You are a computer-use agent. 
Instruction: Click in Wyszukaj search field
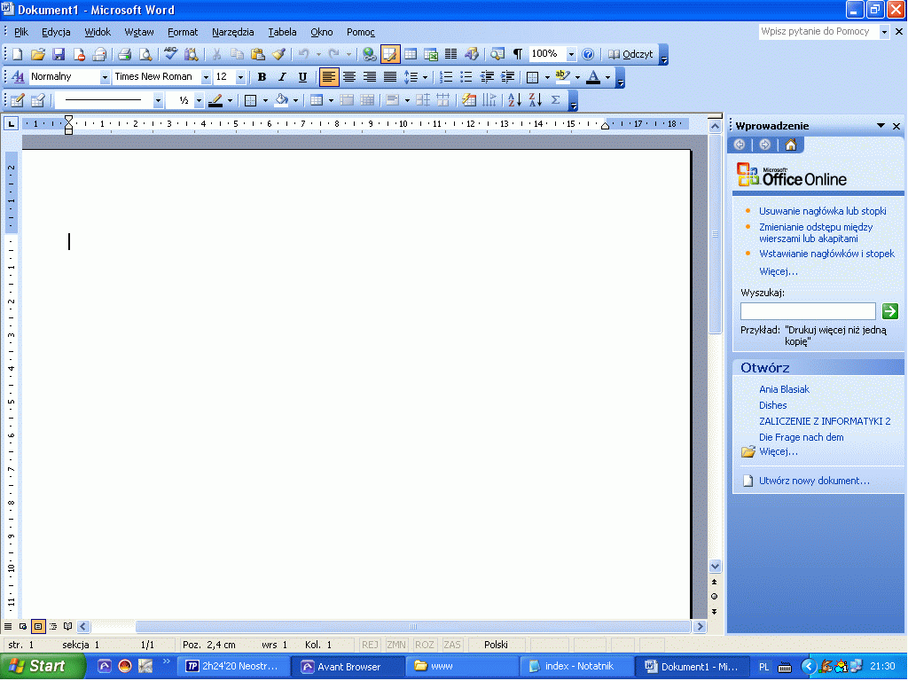pos(808,311)
